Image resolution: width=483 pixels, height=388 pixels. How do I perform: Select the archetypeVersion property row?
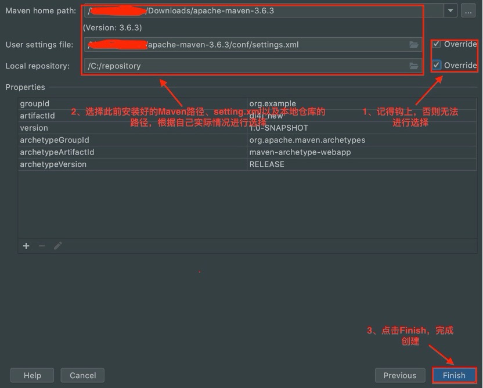pyautogui.click(x=247, y=164)
